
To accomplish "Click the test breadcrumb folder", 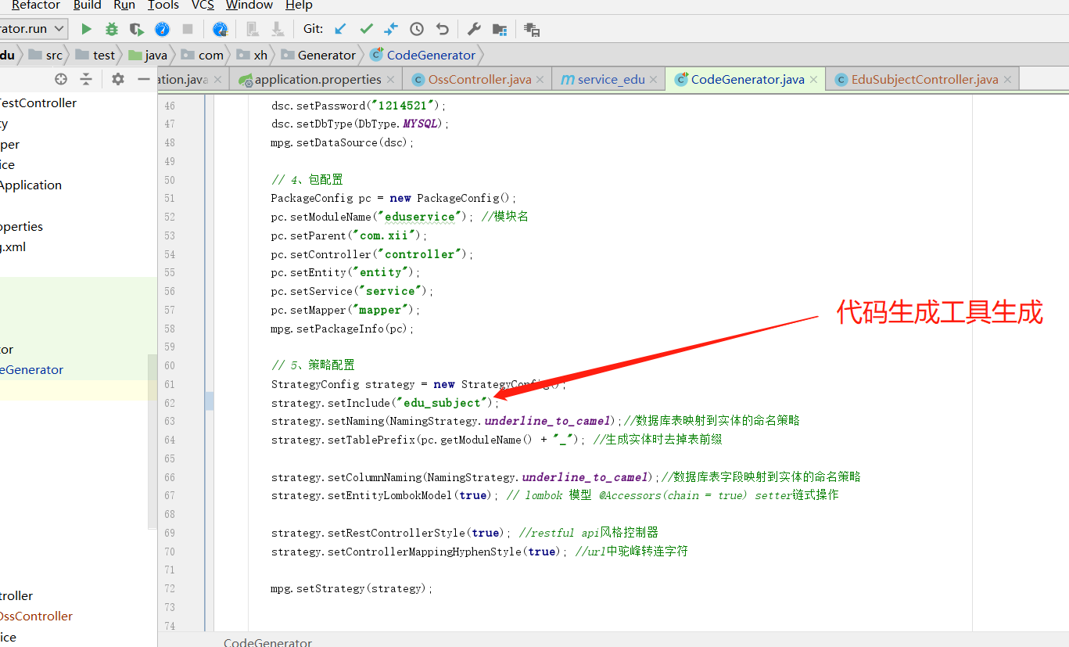I will tap(95, 55).
